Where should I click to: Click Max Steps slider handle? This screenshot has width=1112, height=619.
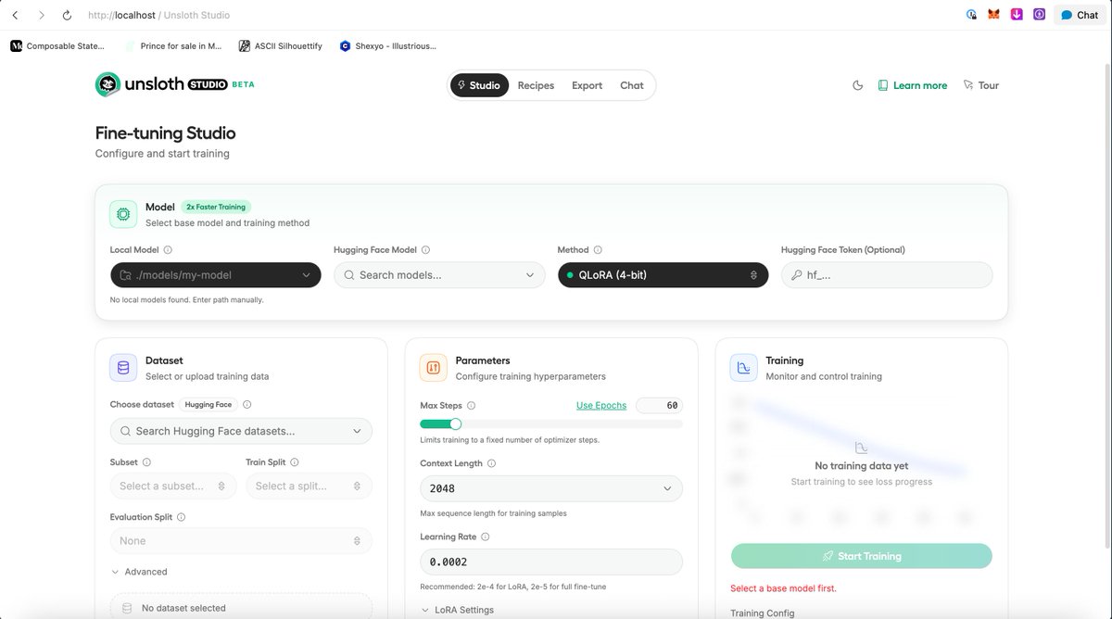(455, 423)
